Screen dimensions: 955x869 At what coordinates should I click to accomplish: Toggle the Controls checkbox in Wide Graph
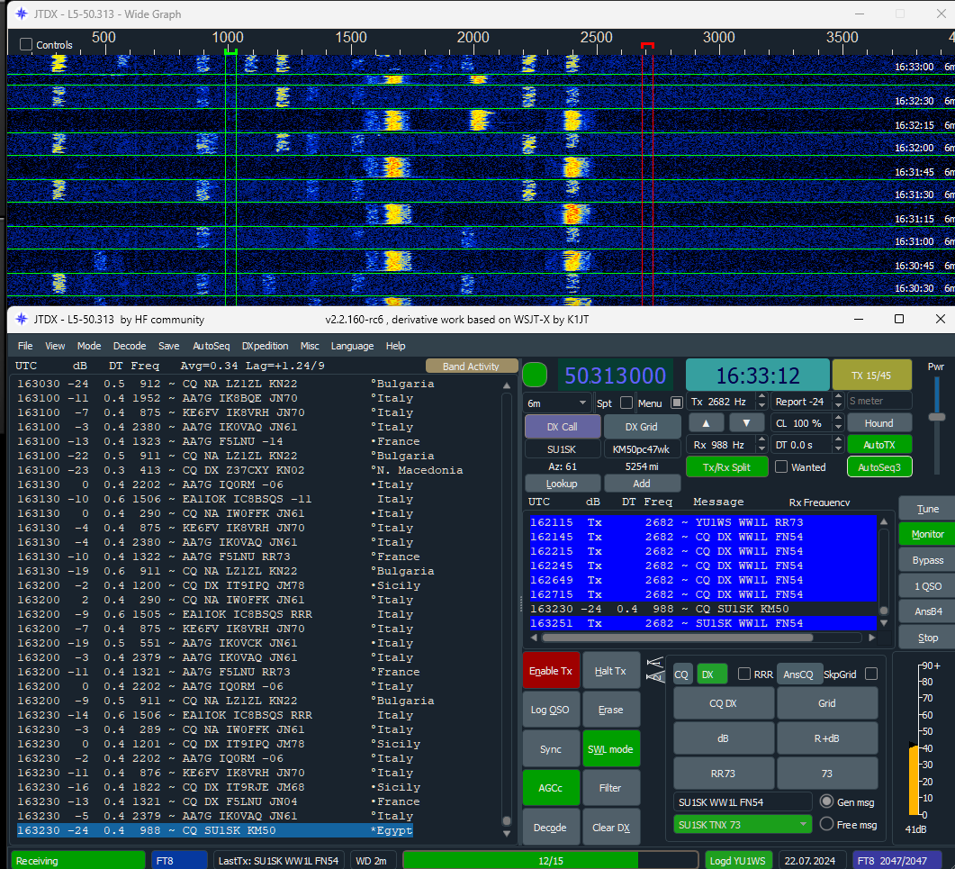26,44
